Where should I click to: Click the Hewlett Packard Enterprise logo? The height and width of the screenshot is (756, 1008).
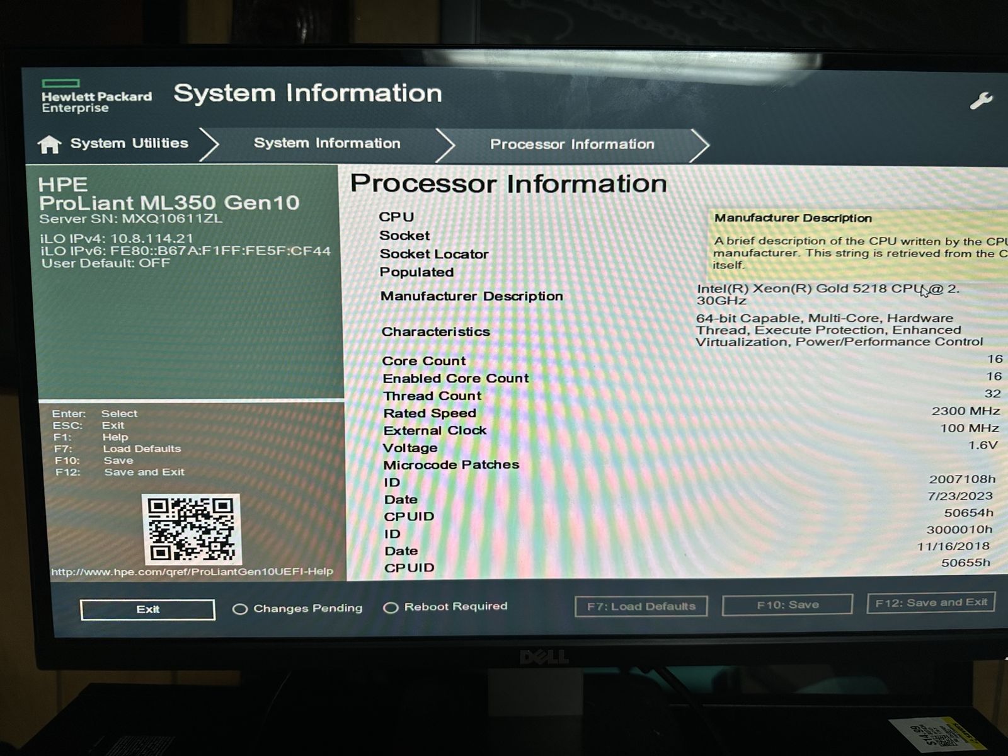[96, 97]
